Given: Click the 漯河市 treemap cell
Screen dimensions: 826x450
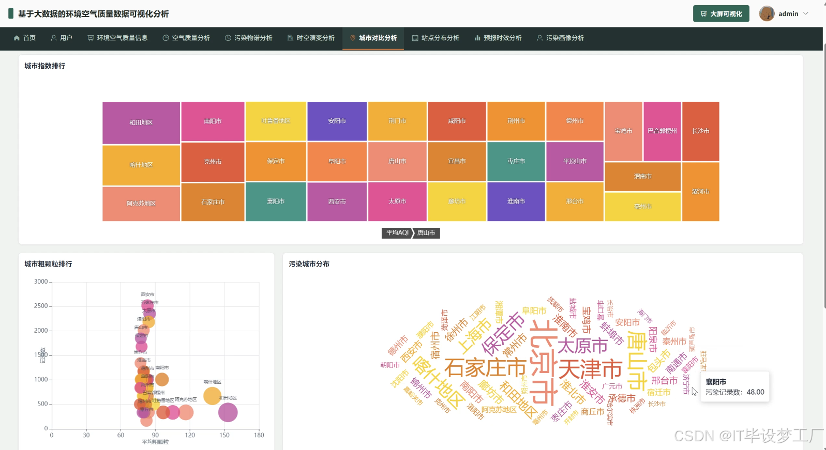Looking at the screenshot, I should pyautogui.click(x=701, y=192).
